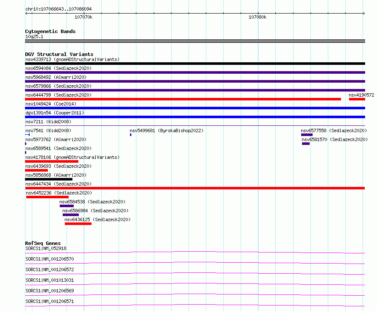The image size is (377, 311).
Task: Click the long red nsv6447434 bar
Action: click(x=195, y=188)
